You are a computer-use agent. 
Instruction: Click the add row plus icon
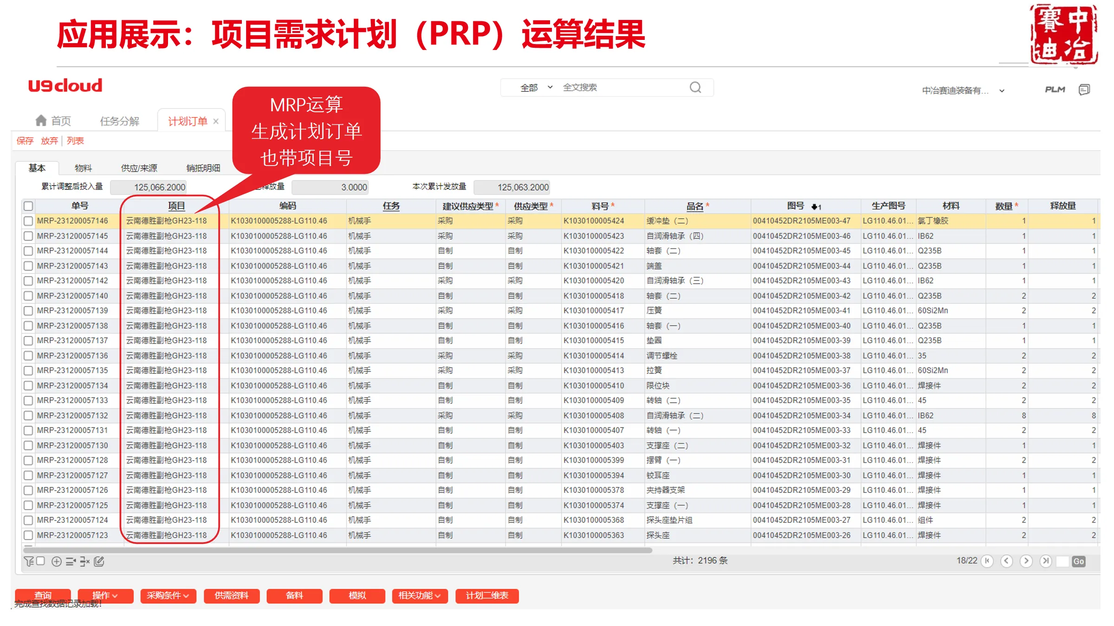coord(57,562)
